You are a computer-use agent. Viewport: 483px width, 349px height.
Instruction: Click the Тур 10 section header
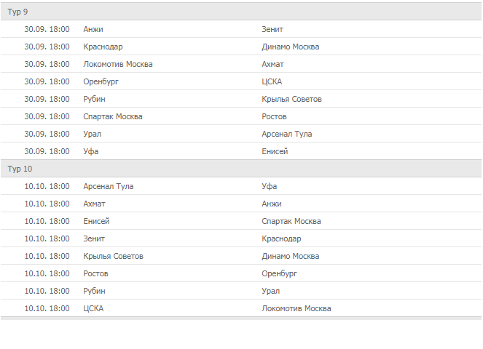click(x=20, y=169)
